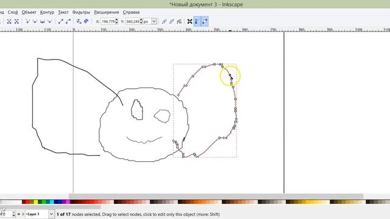Pick the cyan palette swatch

(52, 202)
